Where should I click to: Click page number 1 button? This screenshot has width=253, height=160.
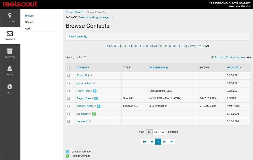pos(158,142)
